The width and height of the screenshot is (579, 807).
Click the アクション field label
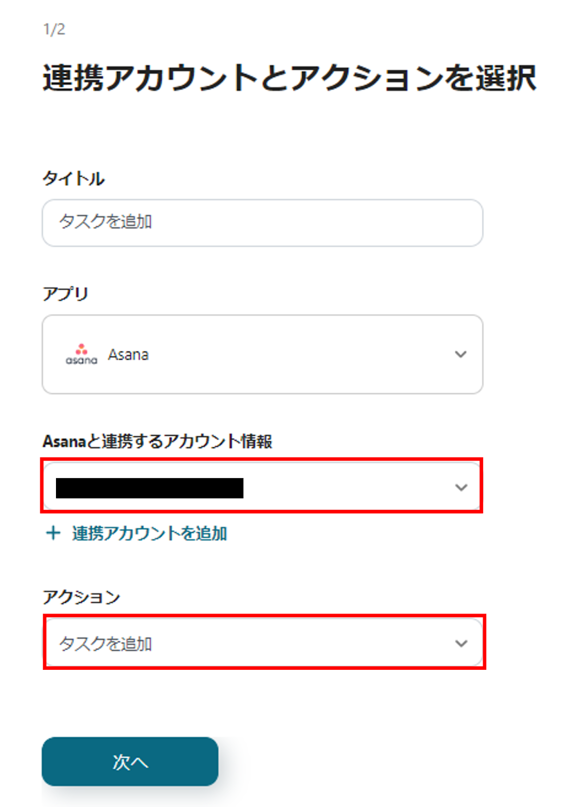coord(81,597)
